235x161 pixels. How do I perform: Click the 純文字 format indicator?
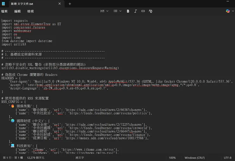pos(80,158)
